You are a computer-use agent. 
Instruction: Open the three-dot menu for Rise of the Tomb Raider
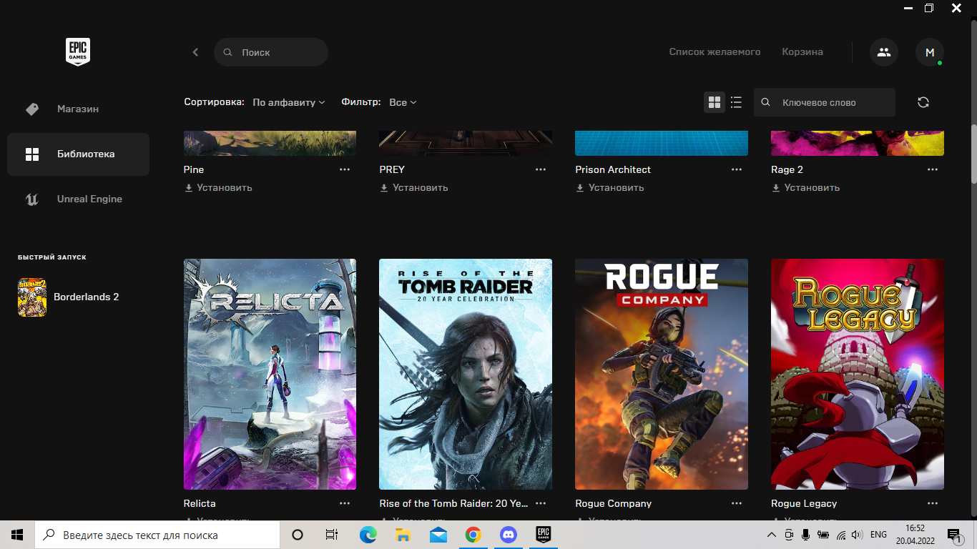[x=541, y=503]
